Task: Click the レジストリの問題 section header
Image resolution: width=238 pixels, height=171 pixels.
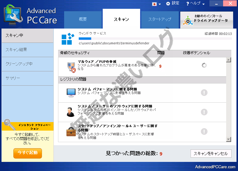Action: point(142,79)
